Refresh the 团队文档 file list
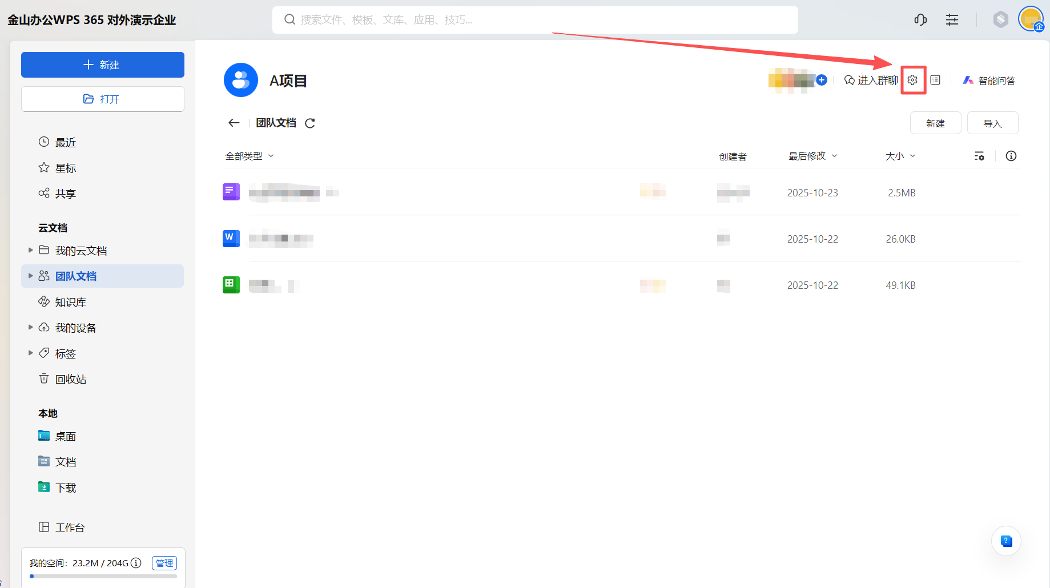The height and width of the screenshot is (588, 1050). pos(310,123)
